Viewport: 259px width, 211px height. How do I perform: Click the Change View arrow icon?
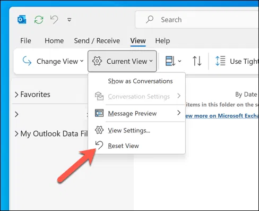tap(27, 61)
